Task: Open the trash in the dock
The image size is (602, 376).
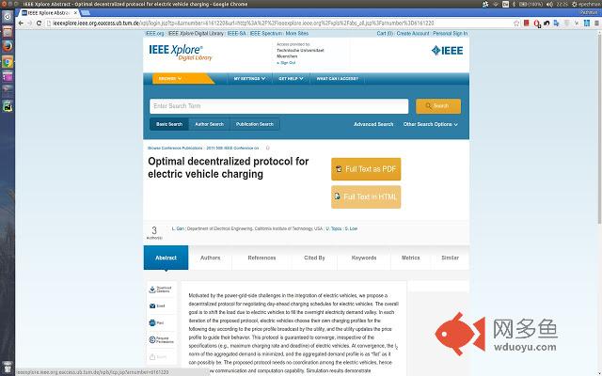Action: tap(8, 367)
